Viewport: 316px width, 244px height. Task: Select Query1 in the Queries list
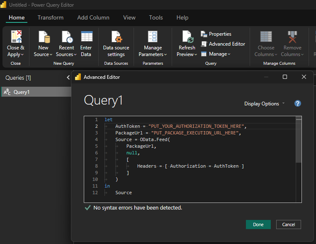tap(22, 92)
